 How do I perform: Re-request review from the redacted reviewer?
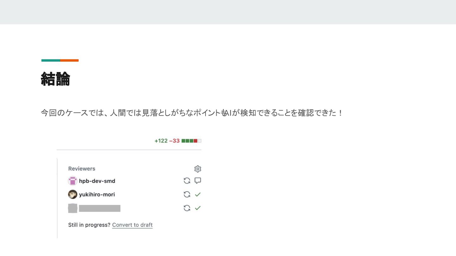(187, 208)
